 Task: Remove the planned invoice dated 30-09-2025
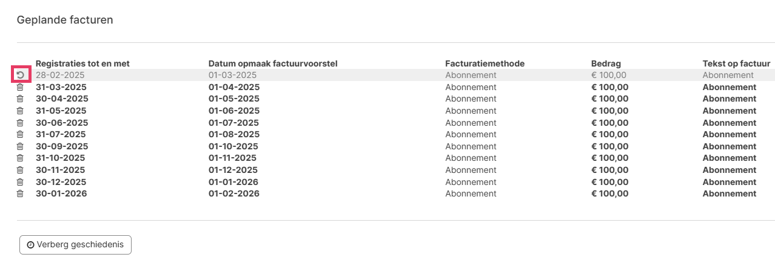(20, 146)
